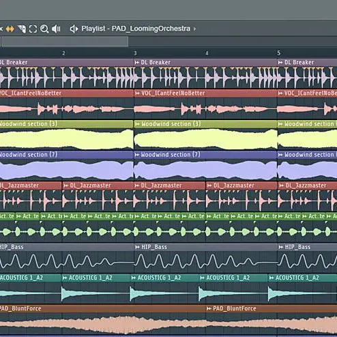Click bar 4 on the timeline ruler
337x337 pixels.
[x=207, y=53]
